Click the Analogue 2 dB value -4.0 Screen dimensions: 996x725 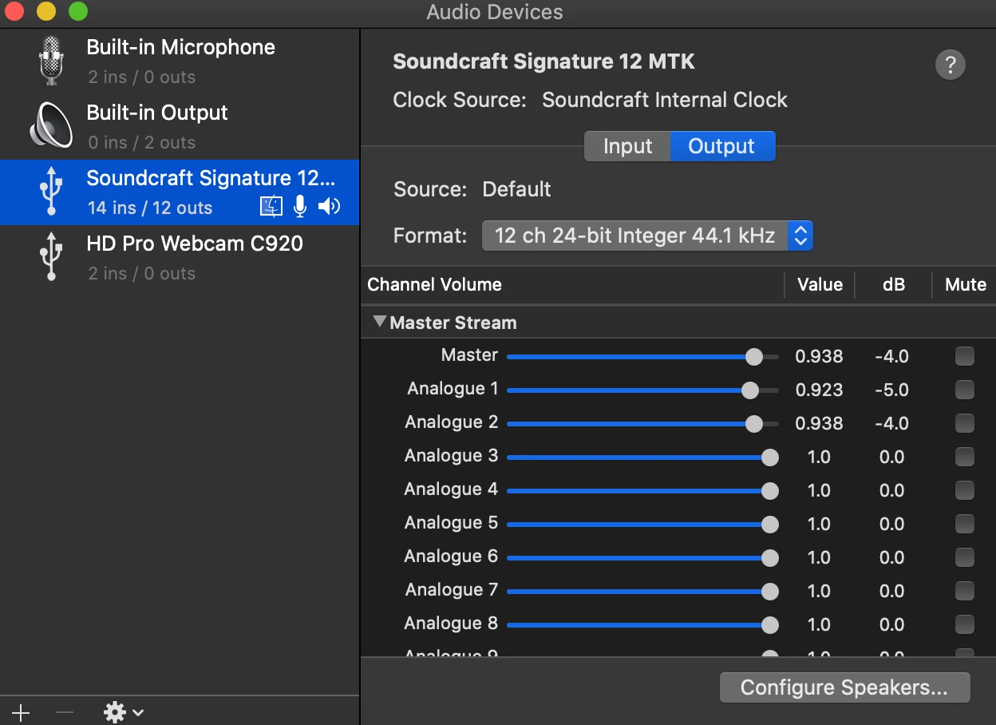coord(891,424)
